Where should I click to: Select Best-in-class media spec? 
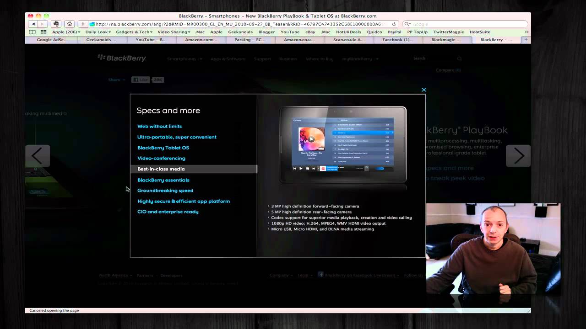[193, 169]
